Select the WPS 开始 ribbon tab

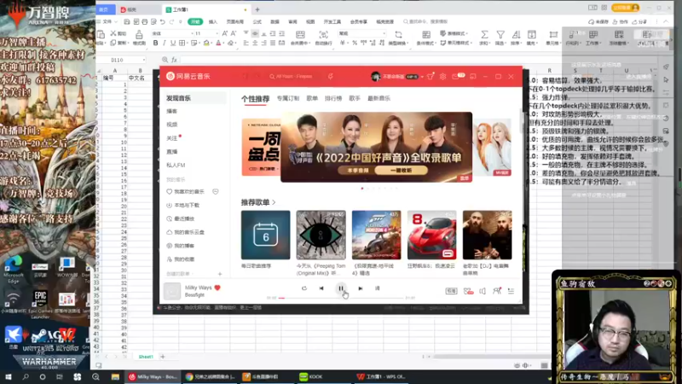(195, 21)
